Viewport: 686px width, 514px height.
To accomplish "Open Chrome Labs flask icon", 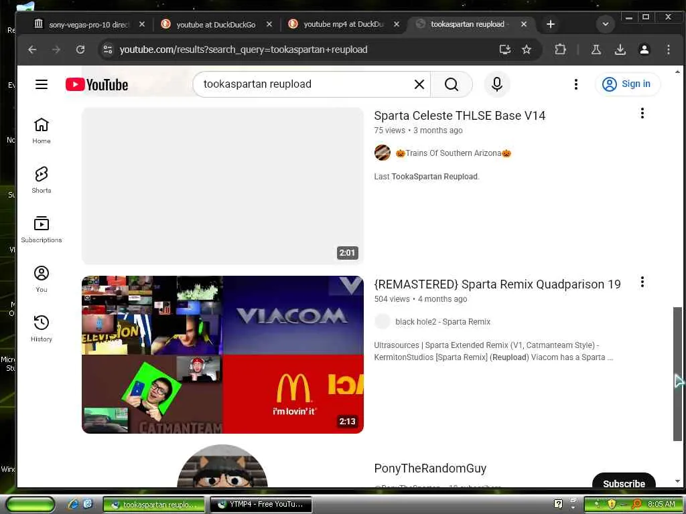I will tap(596, 50).
